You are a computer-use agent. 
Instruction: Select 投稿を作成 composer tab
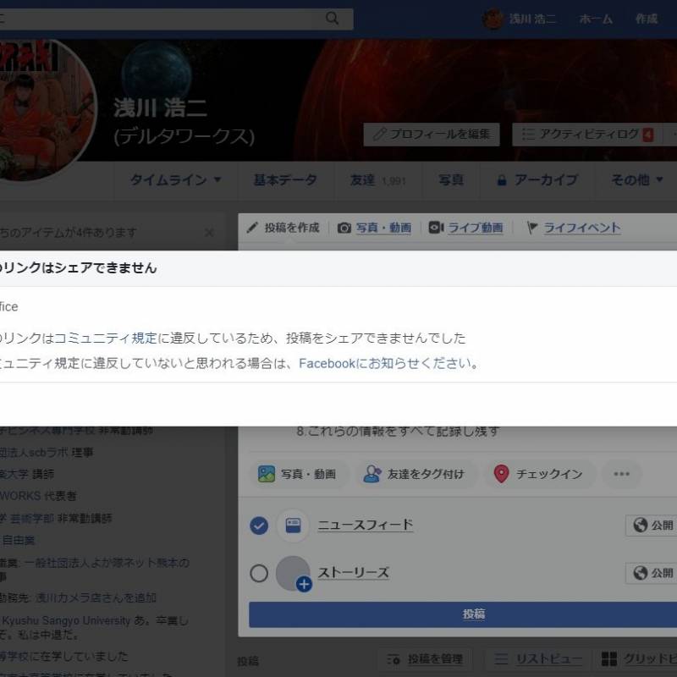click(283, 228)
